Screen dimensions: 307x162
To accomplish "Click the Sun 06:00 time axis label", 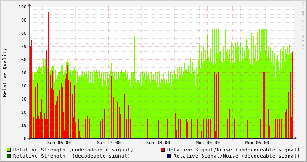I will coord(59,143).
